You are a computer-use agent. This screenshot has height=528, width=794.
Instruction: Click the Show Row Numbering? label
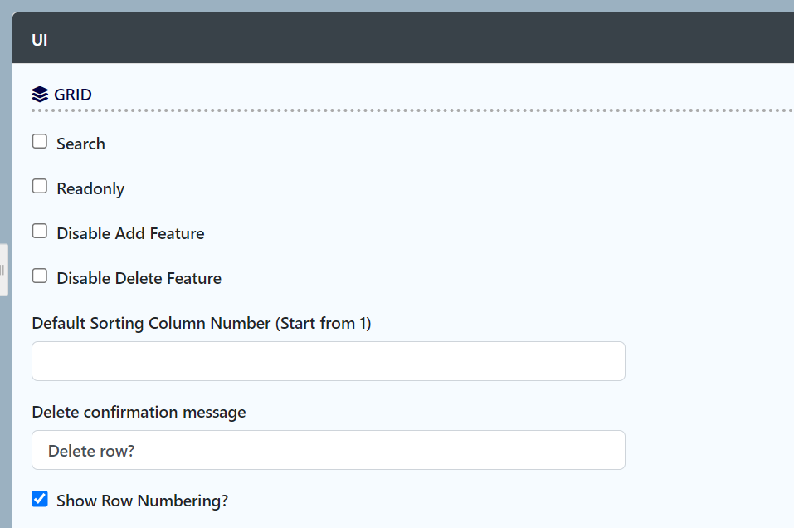click(x=143, y=501)
